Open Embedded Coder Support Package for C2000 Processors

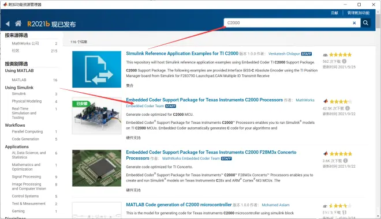point(204,100)
